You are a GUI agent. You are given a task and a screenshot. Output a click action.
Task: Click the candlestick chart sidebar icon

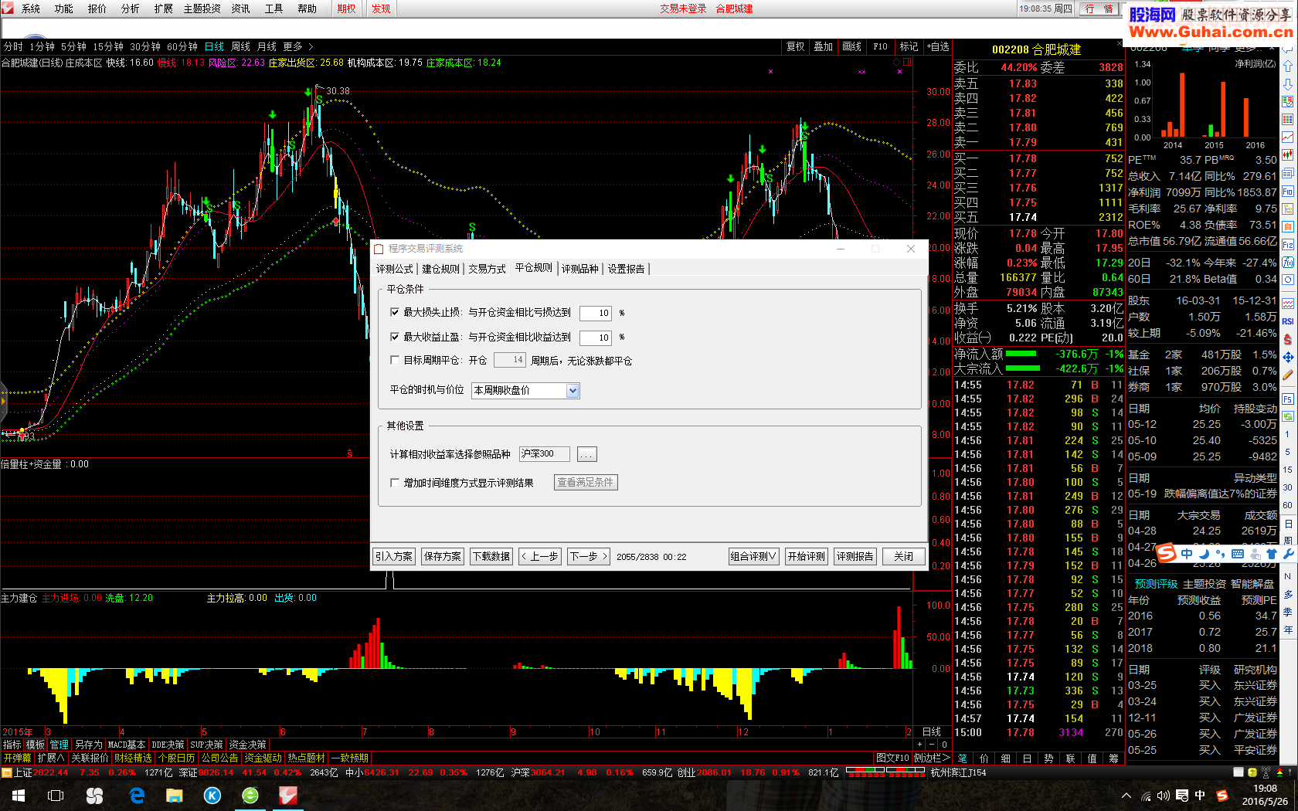1288,154
